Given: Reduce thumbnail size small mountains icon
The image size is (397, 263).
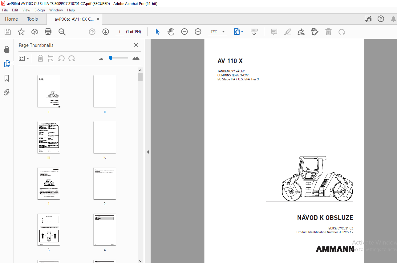Looking at the screenshot, I should 101,59.
